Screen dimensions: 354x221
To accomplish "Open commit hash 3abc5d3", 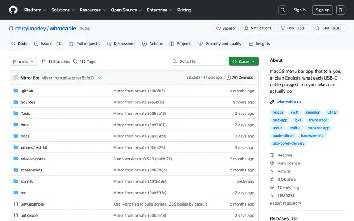I will (x=193, y=78).
